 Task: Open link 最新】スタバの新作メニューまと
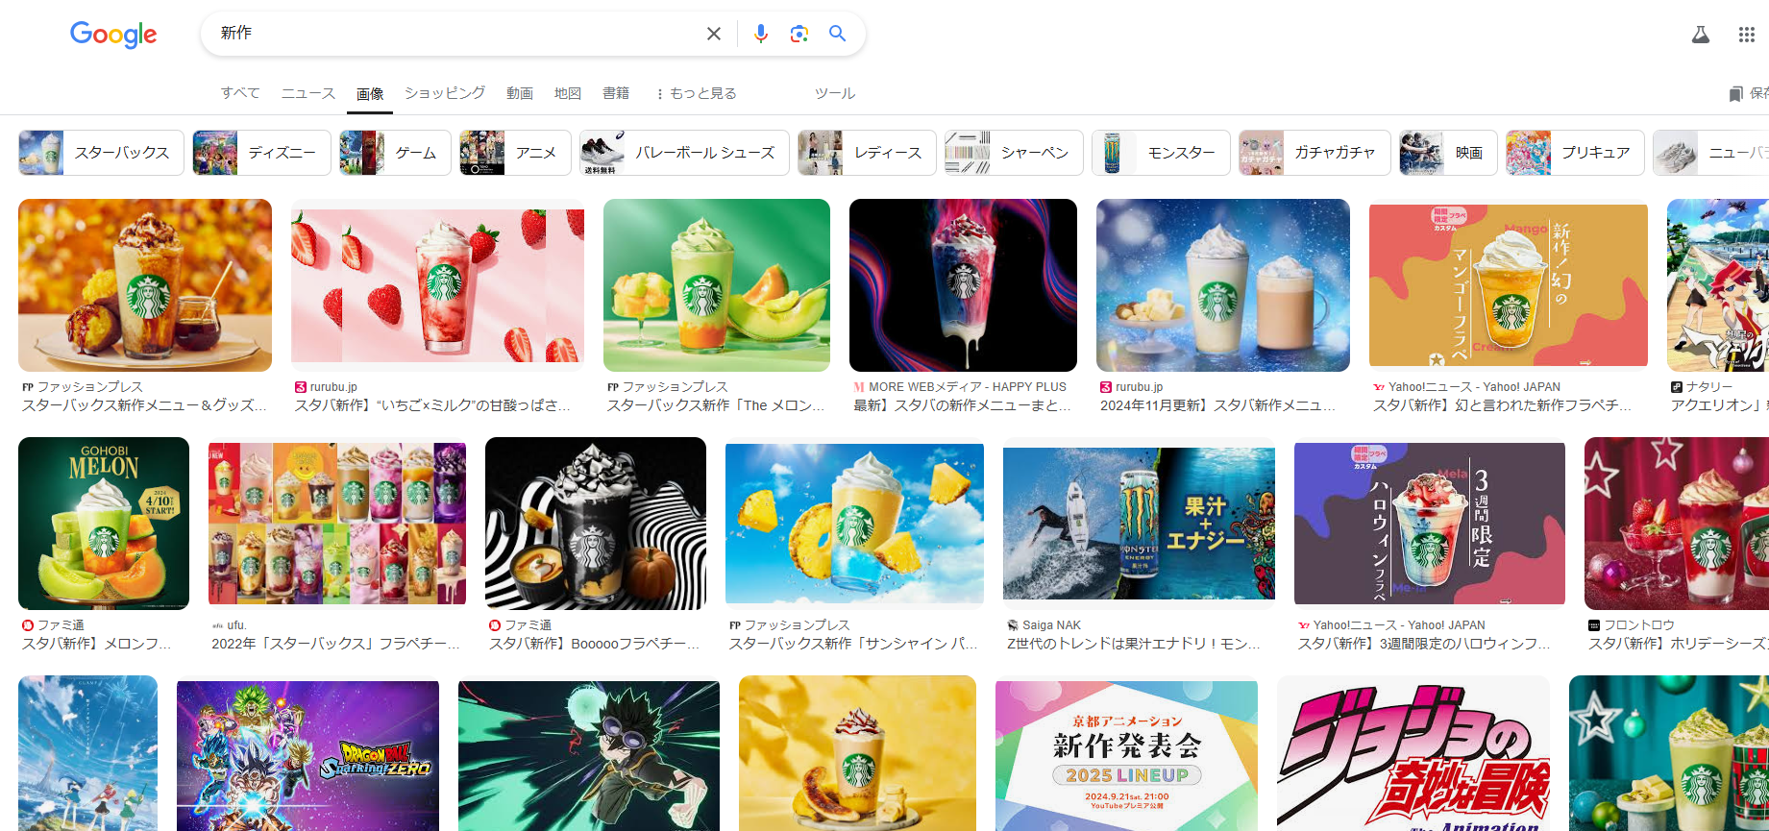pyautogui.click(x=962, y=405)
